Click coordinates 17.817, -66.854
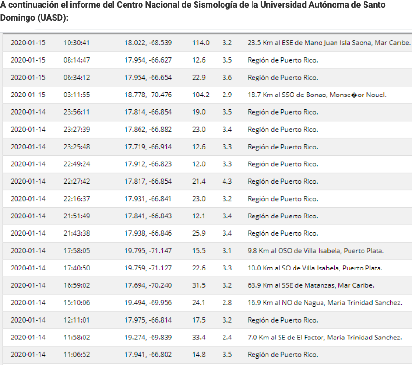Viewport: 420px width, 365px height. click(148, 181)
